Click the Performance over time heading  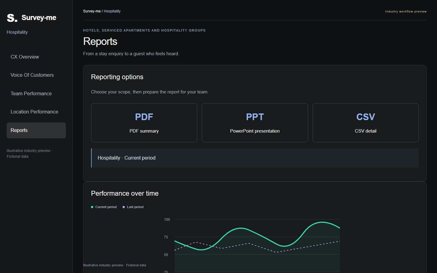125,194
